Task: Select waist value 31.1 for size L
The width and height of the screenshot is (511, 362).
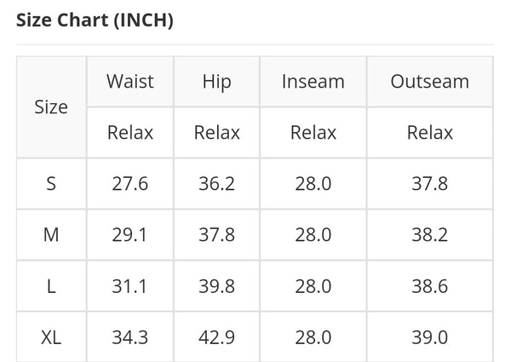Action: (x=129, y=286)
